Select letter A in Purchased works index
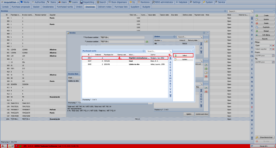 170,62
